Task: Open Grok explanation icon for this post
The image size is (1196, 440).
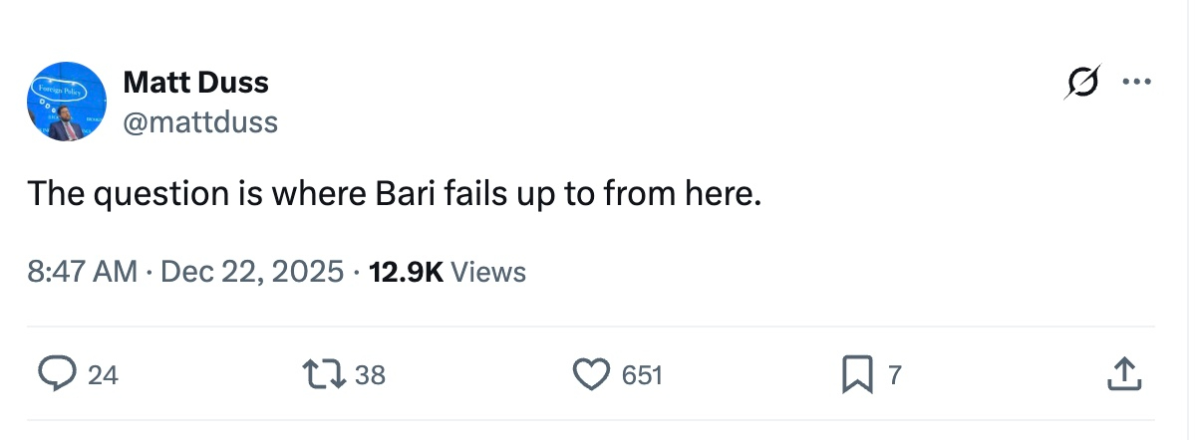Action: pyautogui.click(x=1082, y=82)
